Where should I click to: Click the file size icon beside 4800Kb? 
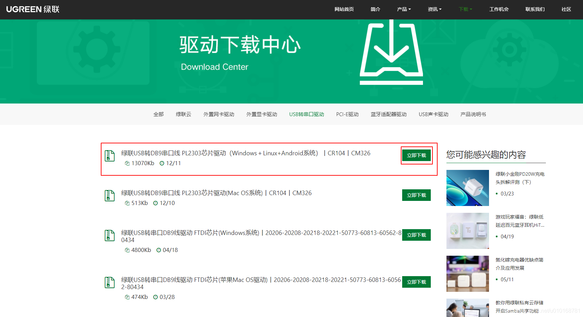(127, 250)
